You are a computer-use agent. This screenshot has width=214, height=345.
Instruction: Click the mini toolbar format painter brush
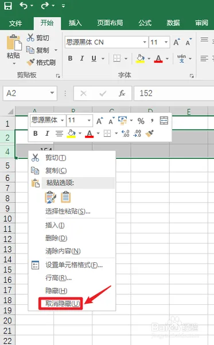149,133
